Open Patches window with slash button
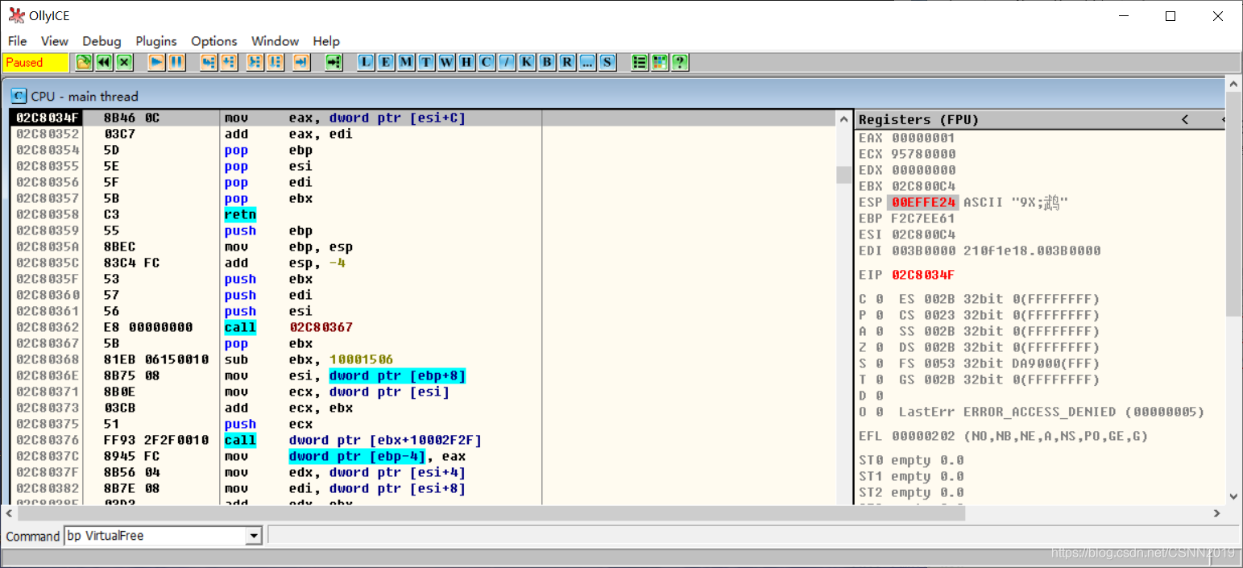This screenshot has width=1243, height=568. pos(507,62)
